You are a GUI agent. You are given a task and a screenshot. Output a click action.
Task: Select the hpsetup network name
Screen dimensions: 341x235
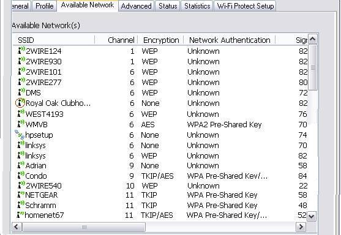click(x=39, y=135)
